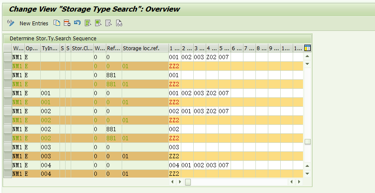Click bottommost down arrow of vertical scrollbar
This screenshot has height=193, width=375.
point(307,174)
